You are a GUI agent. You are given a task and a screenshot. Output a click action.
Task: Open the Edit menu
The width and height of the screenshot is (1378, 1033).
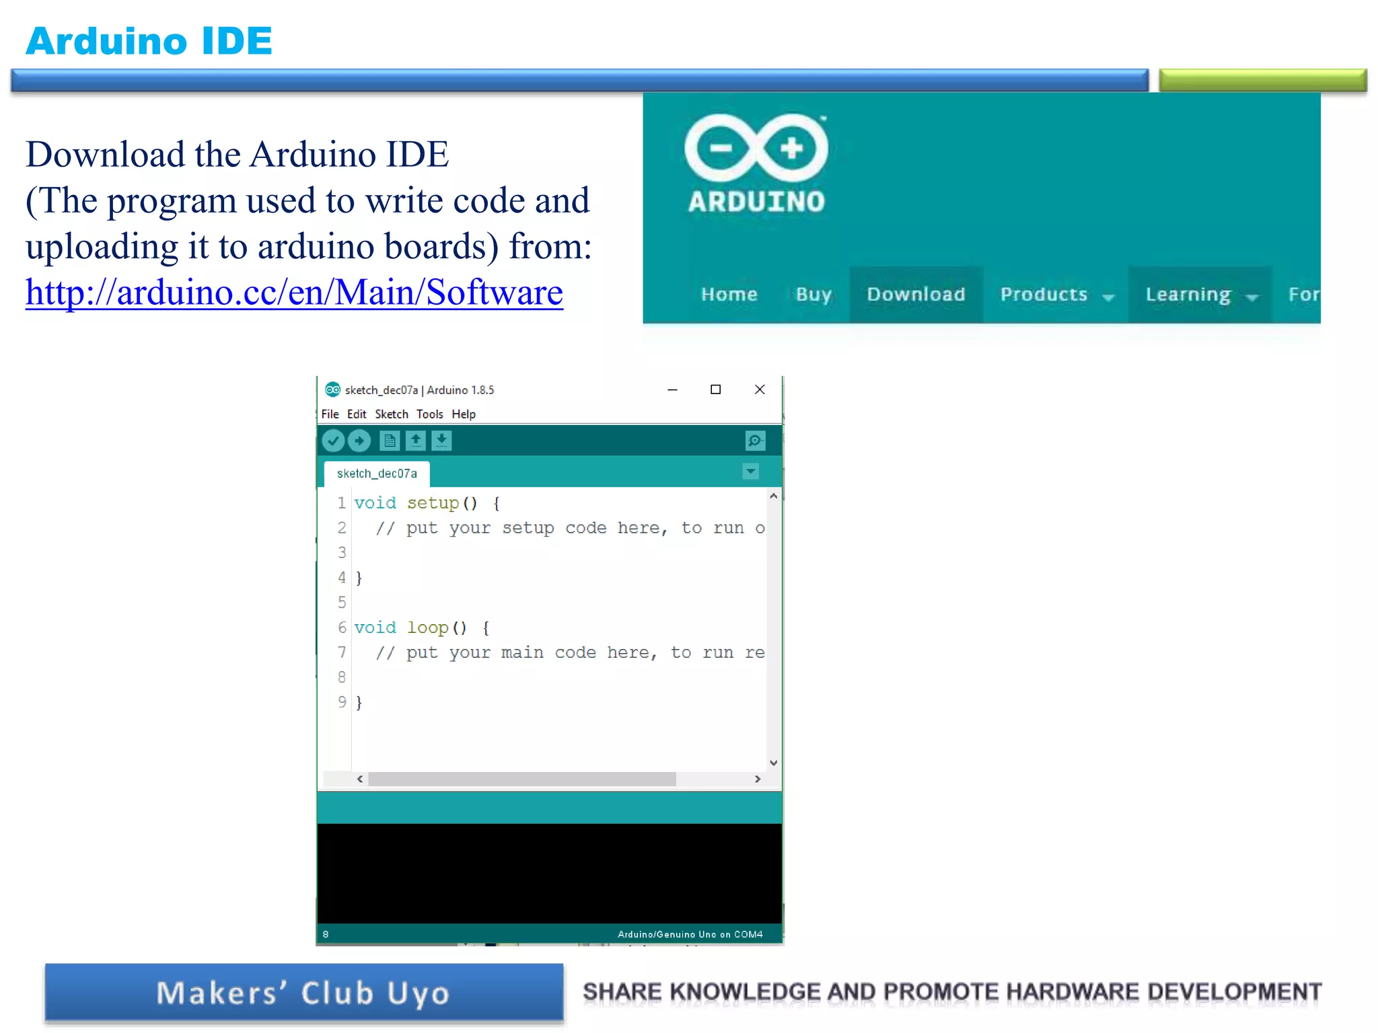[357, 414]
